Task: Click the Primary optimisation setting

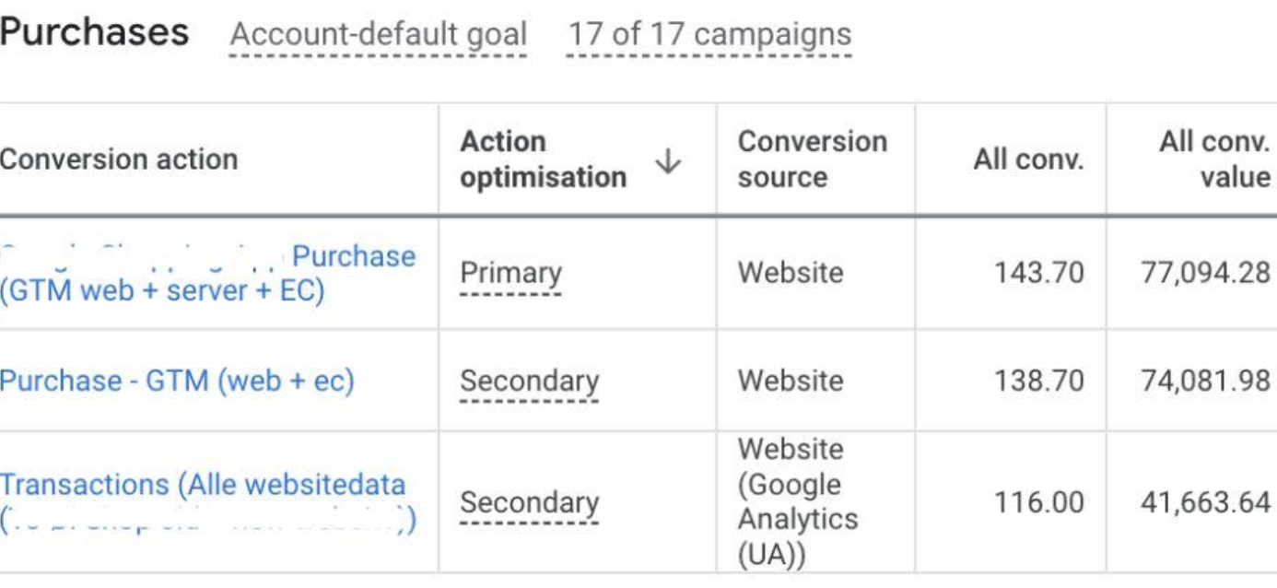Action: (510, 274)
